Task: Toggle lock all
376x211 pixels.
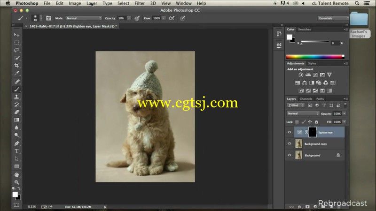Action: click(x=316, y=122)
